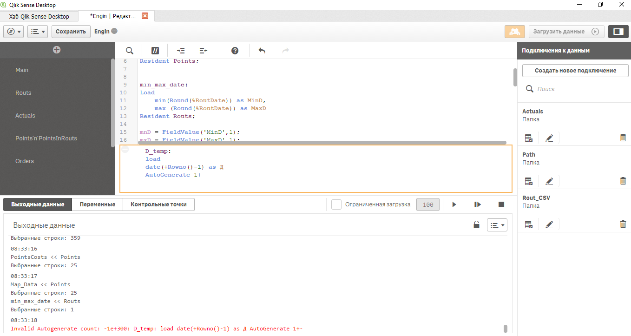The width and height of the screenshot is (631, 336).
Task: Select data from Rout_CSV connection
Action: click(x=528, y=224)
